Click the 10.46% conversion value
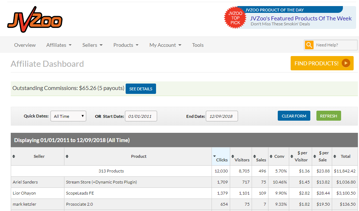This screenshot has width=359, height=211. coord(280,182)
